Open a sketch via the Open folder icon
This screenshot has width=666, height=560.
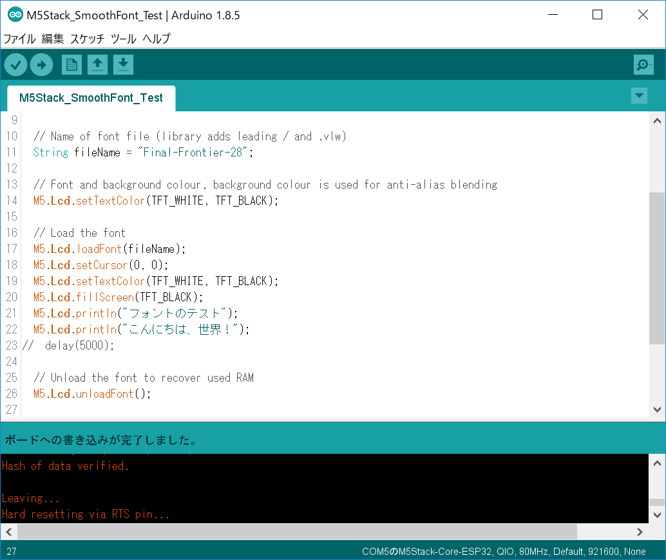97,64
